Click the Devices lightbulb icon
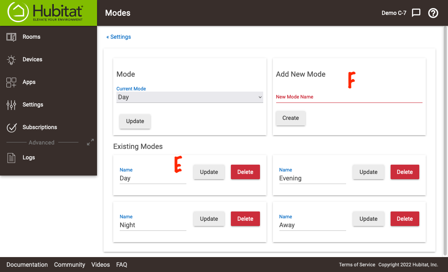The image size is (448, 272). pyautogui.click(x=11, y=60)
